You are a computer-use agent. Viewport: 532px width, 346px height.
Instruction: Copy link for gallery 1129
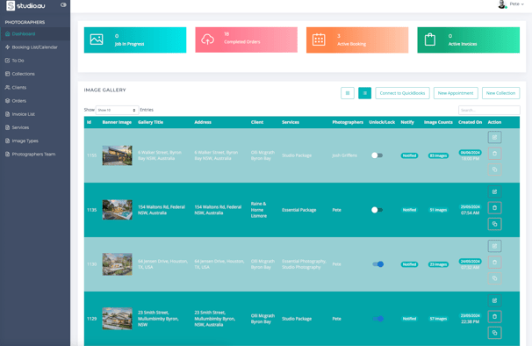click(x=494, y=333)
